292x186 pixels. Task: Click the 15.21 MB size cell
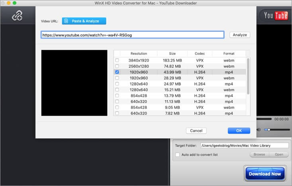click(x=172, y=90)
